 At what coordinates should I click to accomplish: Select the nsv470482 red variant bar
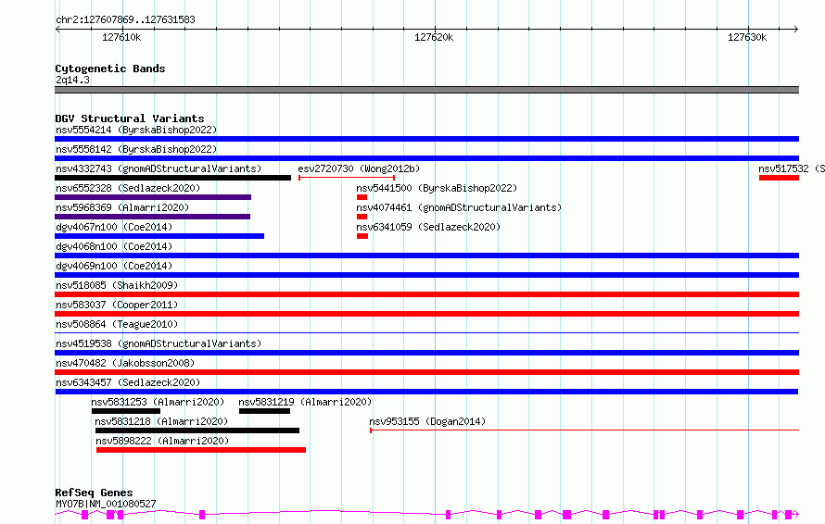pyautogui.click(x=426, y=372)
